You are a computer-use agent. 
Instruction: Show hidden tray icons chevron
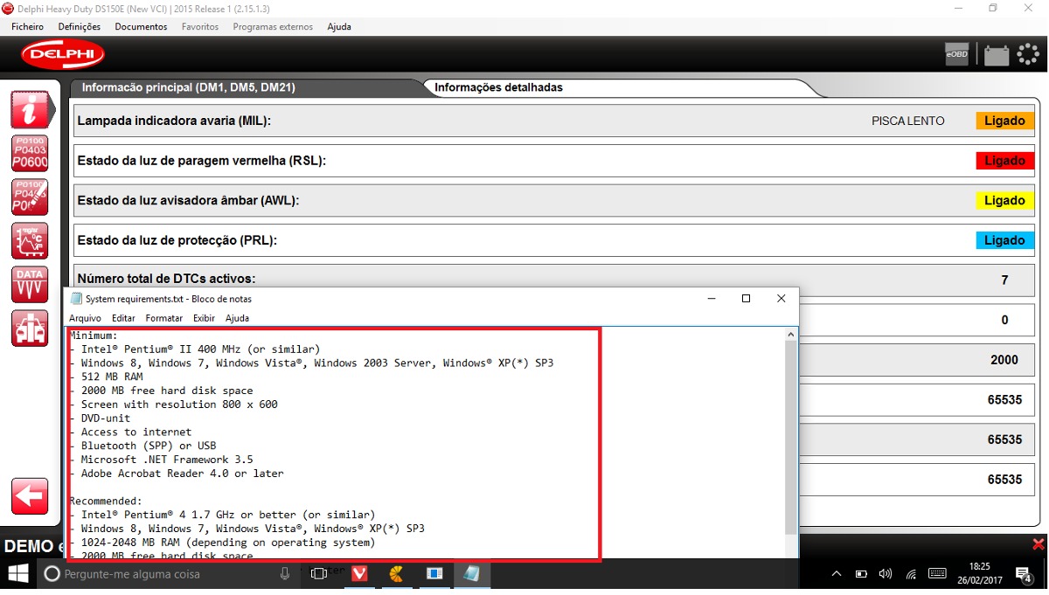[837, 574]
